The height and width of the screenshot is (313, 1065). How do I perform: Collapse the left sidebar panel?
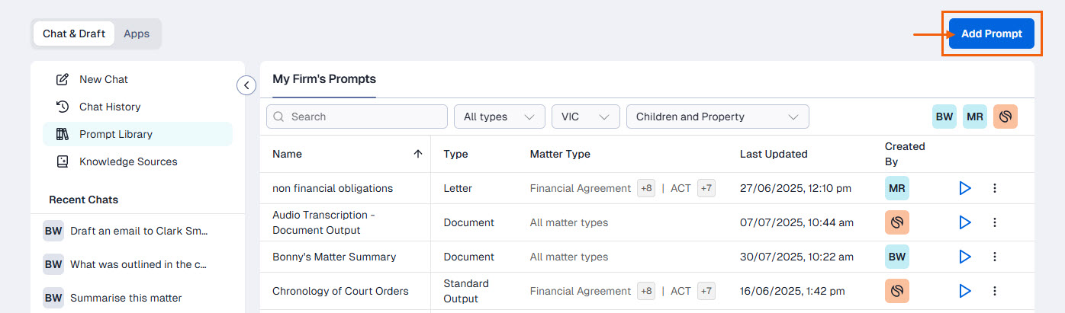(246, 85)
